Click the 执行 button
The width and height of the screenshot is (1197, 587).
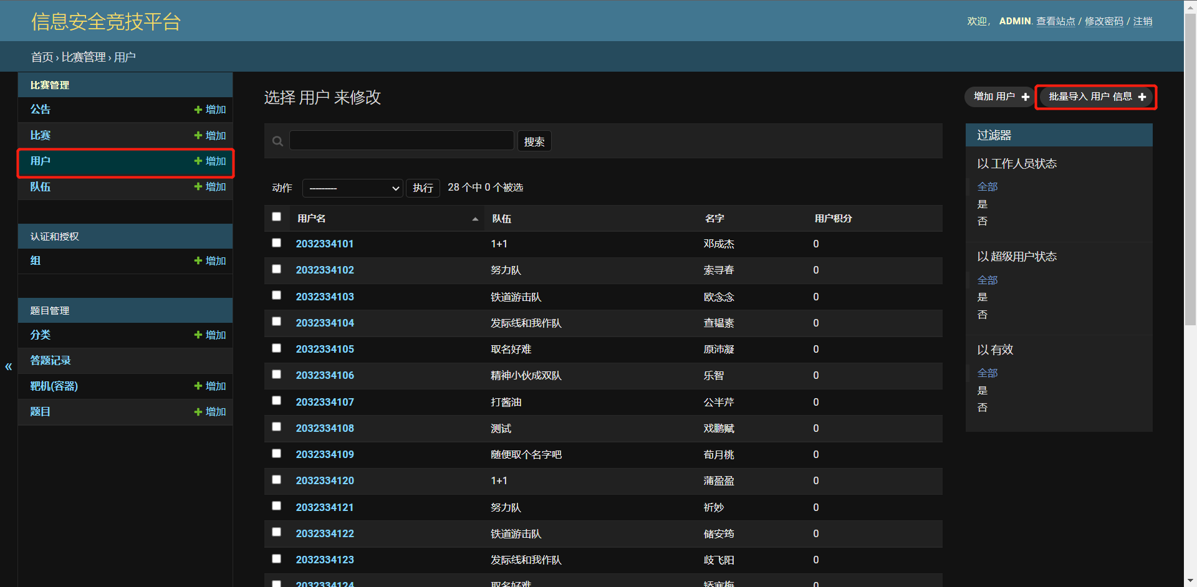[423, 188]
